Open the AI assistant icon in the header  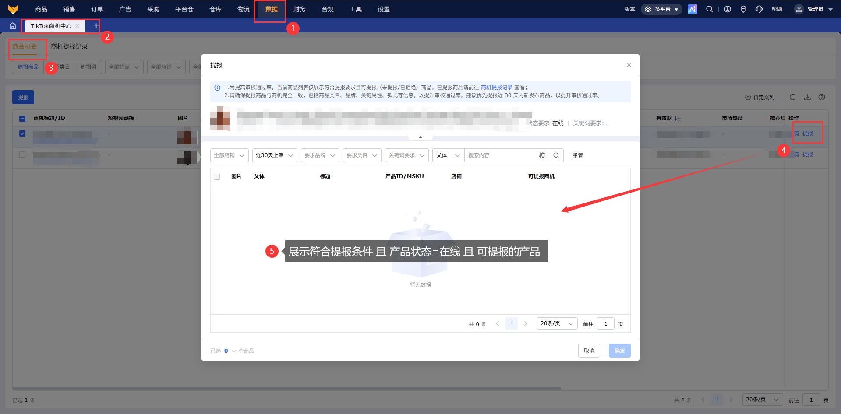(x=693, y=9)
